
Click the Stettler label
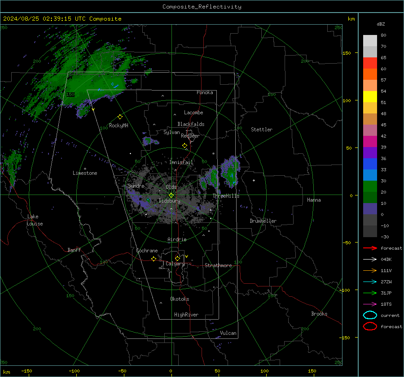pos(262,130)
